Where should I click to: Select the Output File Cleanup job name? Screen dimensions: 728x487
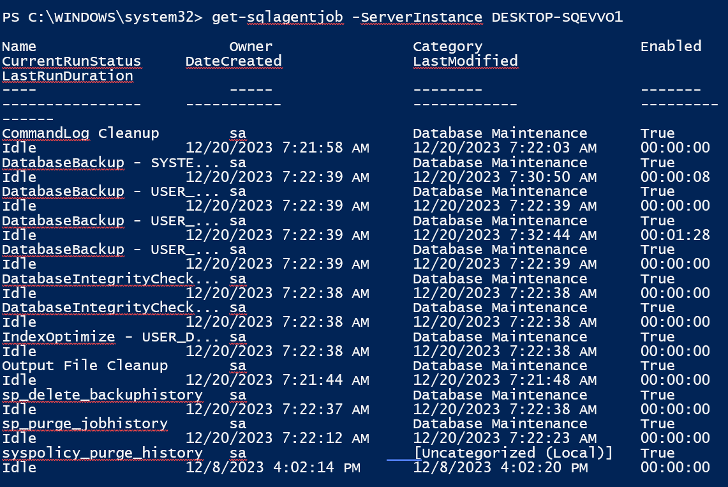click(x=85, y=366)
